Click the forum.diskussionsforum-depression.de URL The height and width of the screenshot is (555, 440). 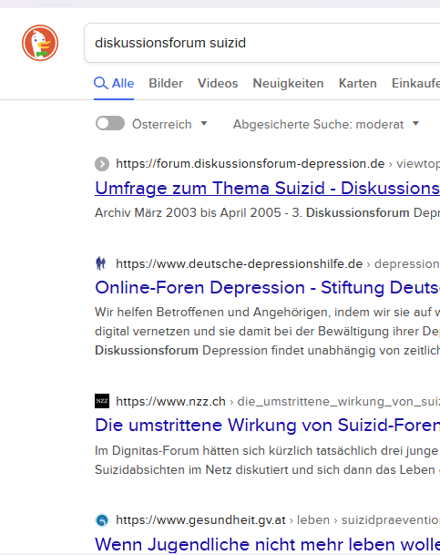[x=251, y=163]
